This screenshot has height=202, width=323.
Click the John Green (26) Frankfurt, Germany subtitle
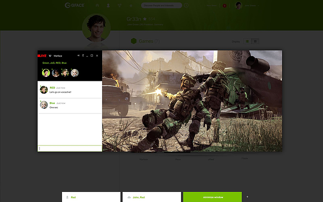point(145,24)
